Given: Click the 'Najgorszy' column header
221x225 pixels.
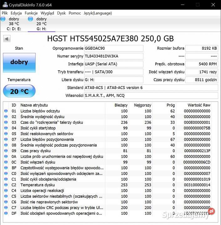Looking at the screenshot, I should pyautogui.click(x=142, y=105).
